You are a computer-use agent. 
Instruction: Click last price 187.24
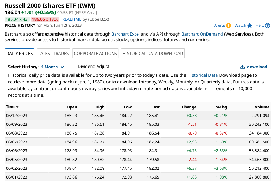point(153,142)
